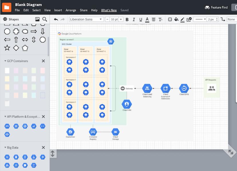Open the shape search magnifier
237x171 pixels.
[45, 19]
